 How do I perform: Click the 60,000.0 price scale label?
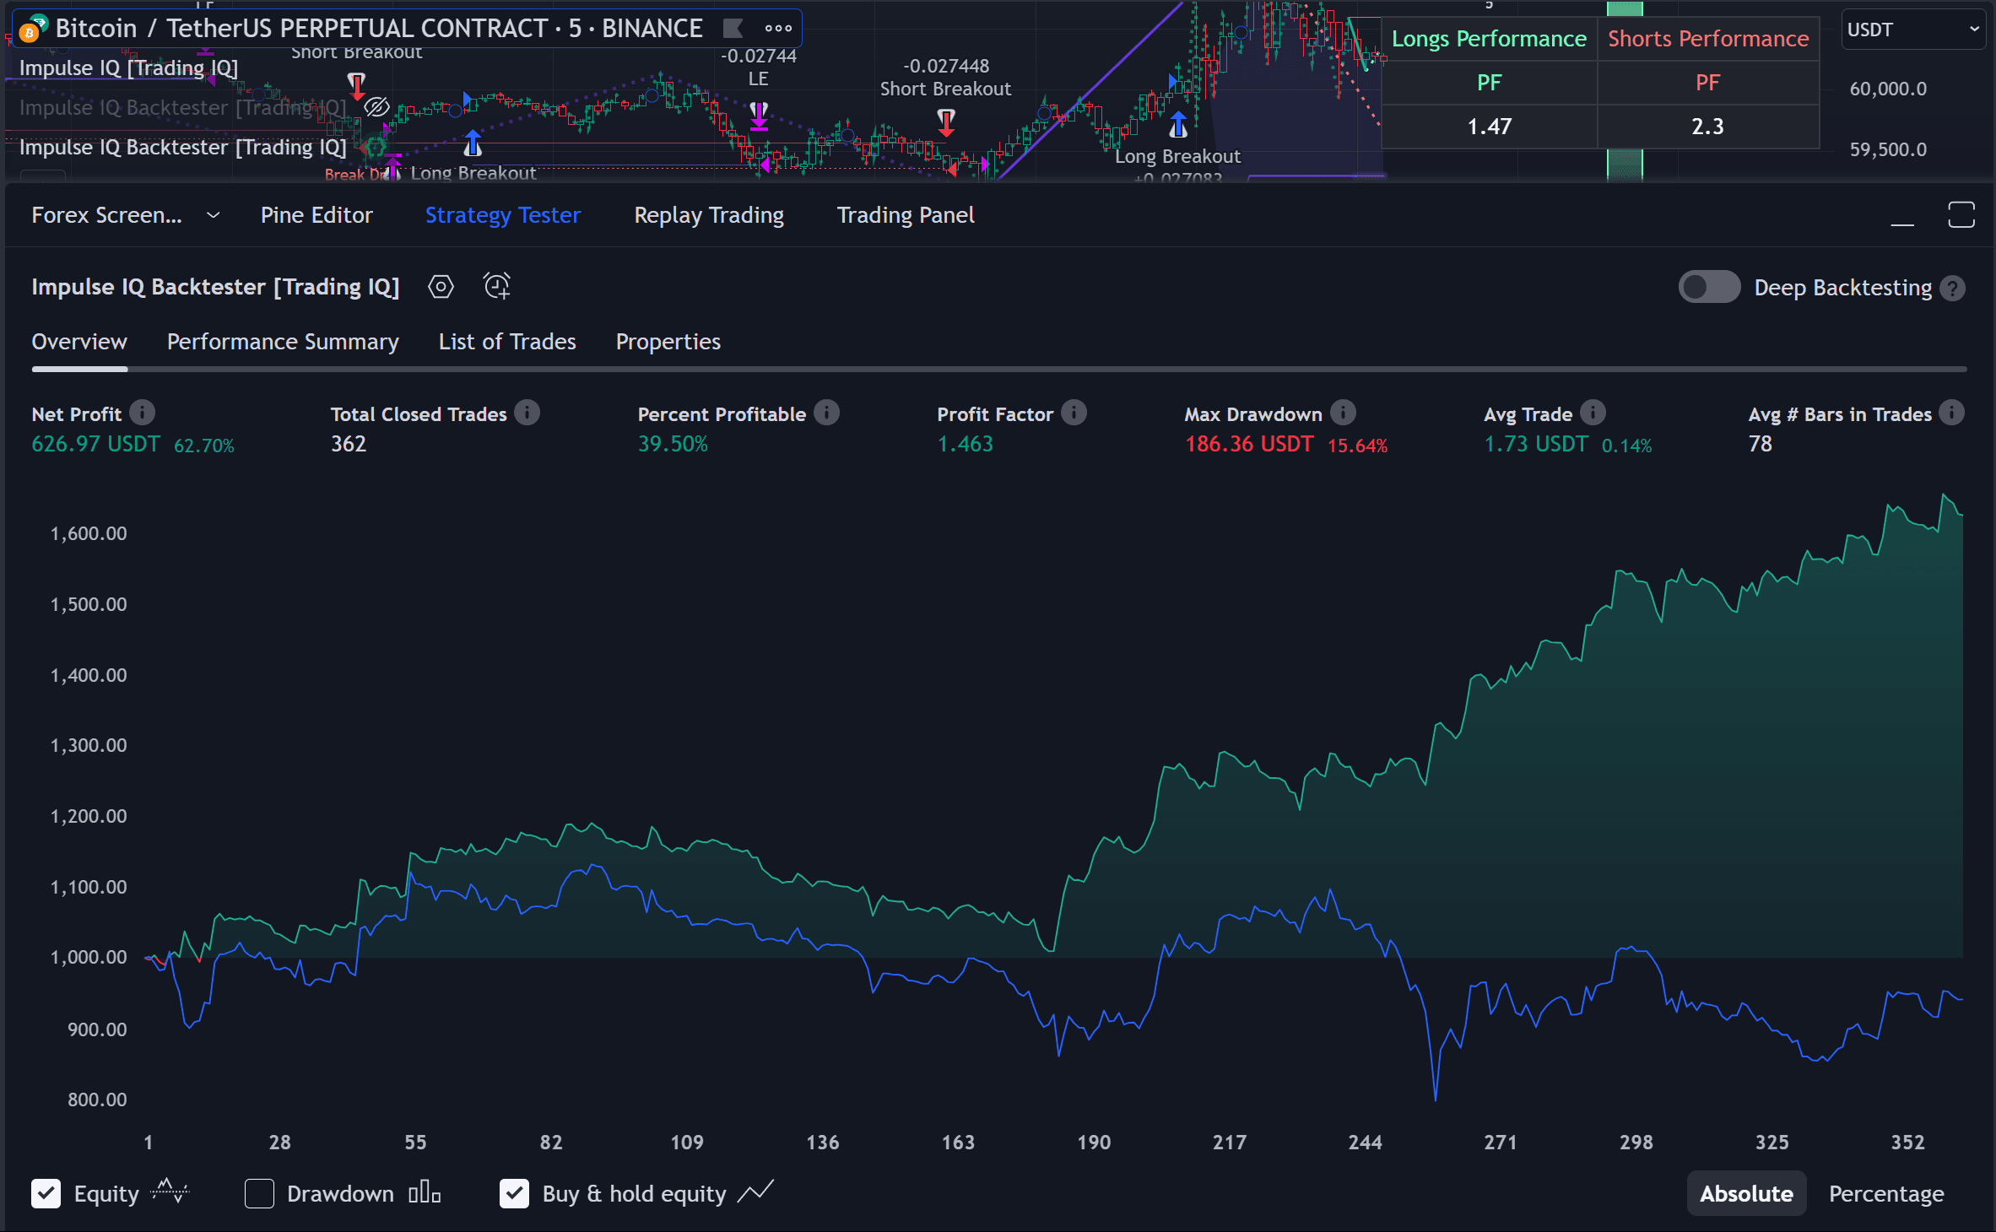1888,89
